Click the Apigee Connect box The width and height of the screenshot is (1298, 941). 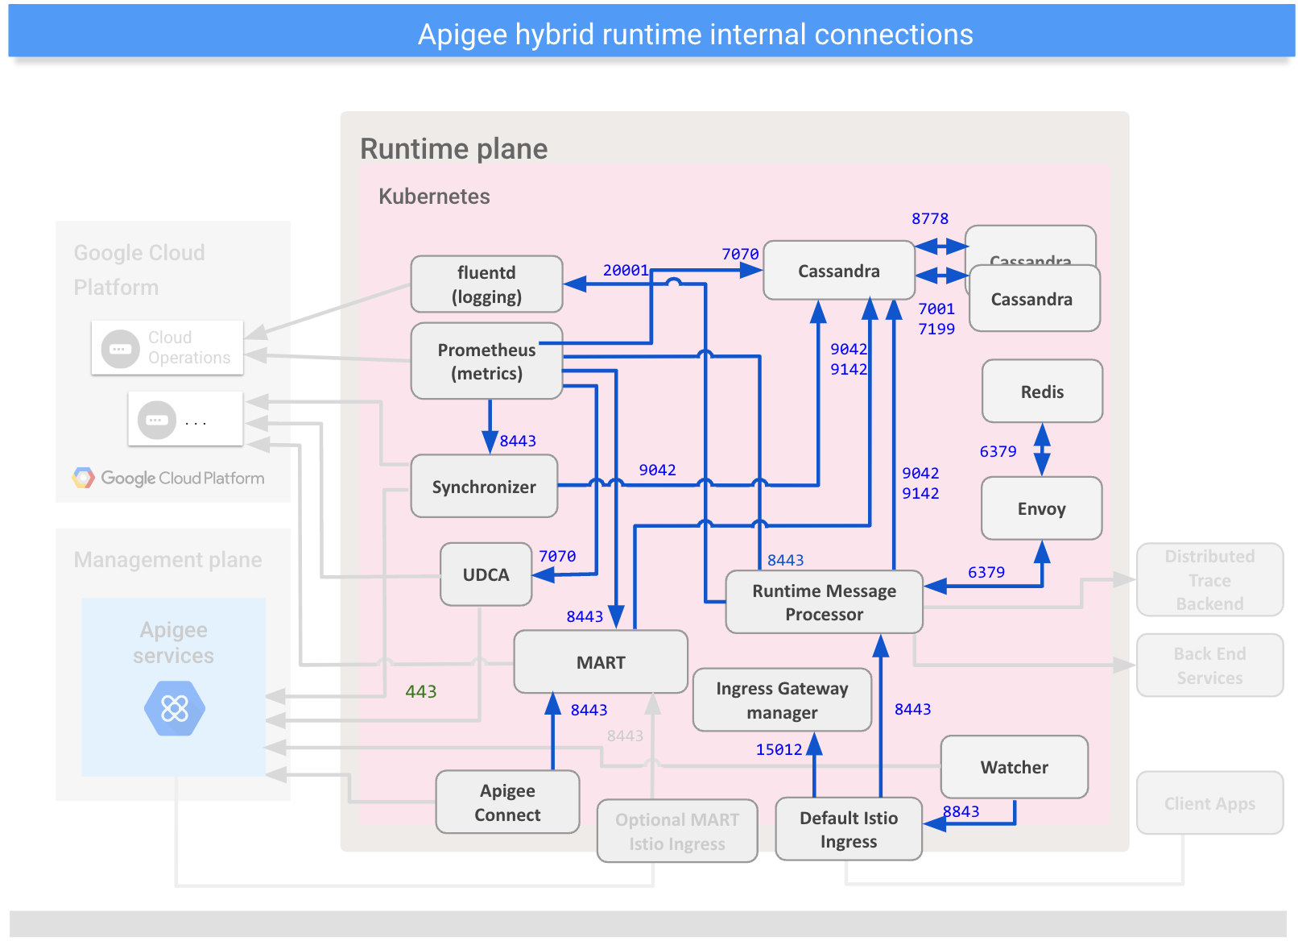(507, 802)
